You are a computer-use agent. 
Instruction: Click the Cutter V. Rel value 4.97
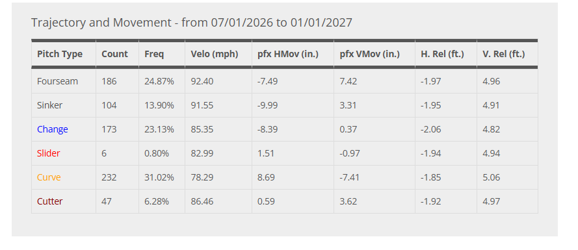[x=492, y=201]
